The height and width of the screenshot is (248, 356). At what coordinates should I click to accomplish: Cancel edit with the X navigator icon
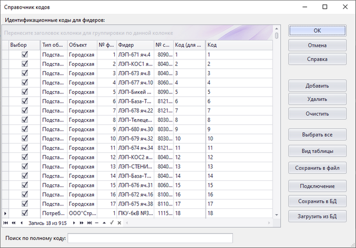pos(119,223)
